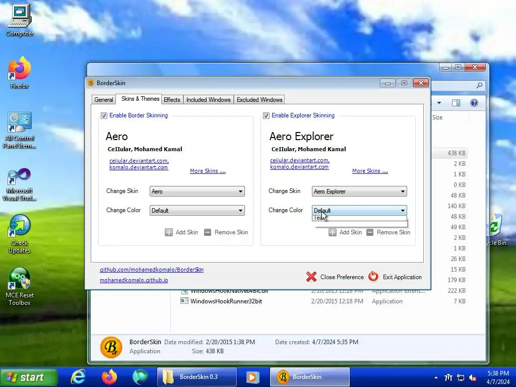Open border Change Skin dropdown showing Aero
The height and width of the screenshot is (387, 516).
pyautogui.click(x=197, y=191)
